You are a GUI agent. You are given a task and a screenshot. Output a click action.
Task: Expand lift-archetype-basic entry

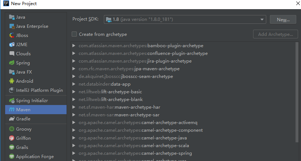point(74,92)
